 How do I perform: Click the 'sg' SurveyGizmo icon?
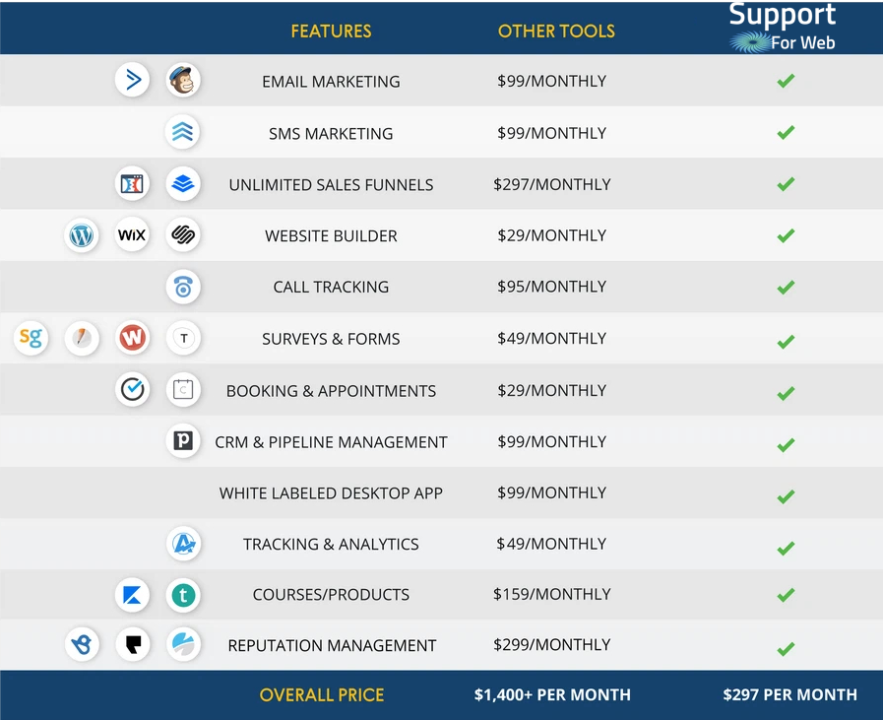31,338
